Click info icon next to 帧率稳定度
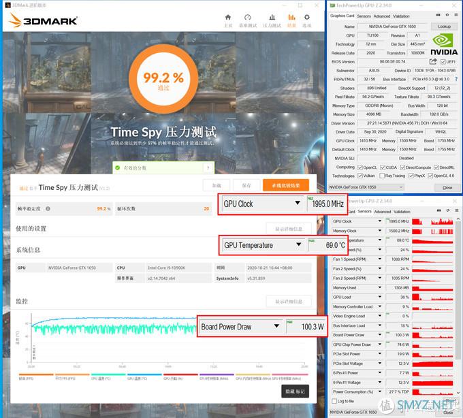463x418 pixels. point(48,209)
